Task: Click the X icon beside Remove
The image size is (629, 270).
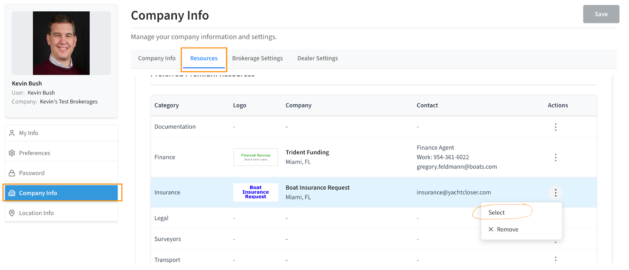Action: (491, 229)
